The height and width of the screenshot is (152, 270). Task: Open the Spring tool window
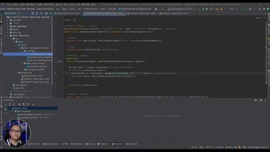(90, 144)
